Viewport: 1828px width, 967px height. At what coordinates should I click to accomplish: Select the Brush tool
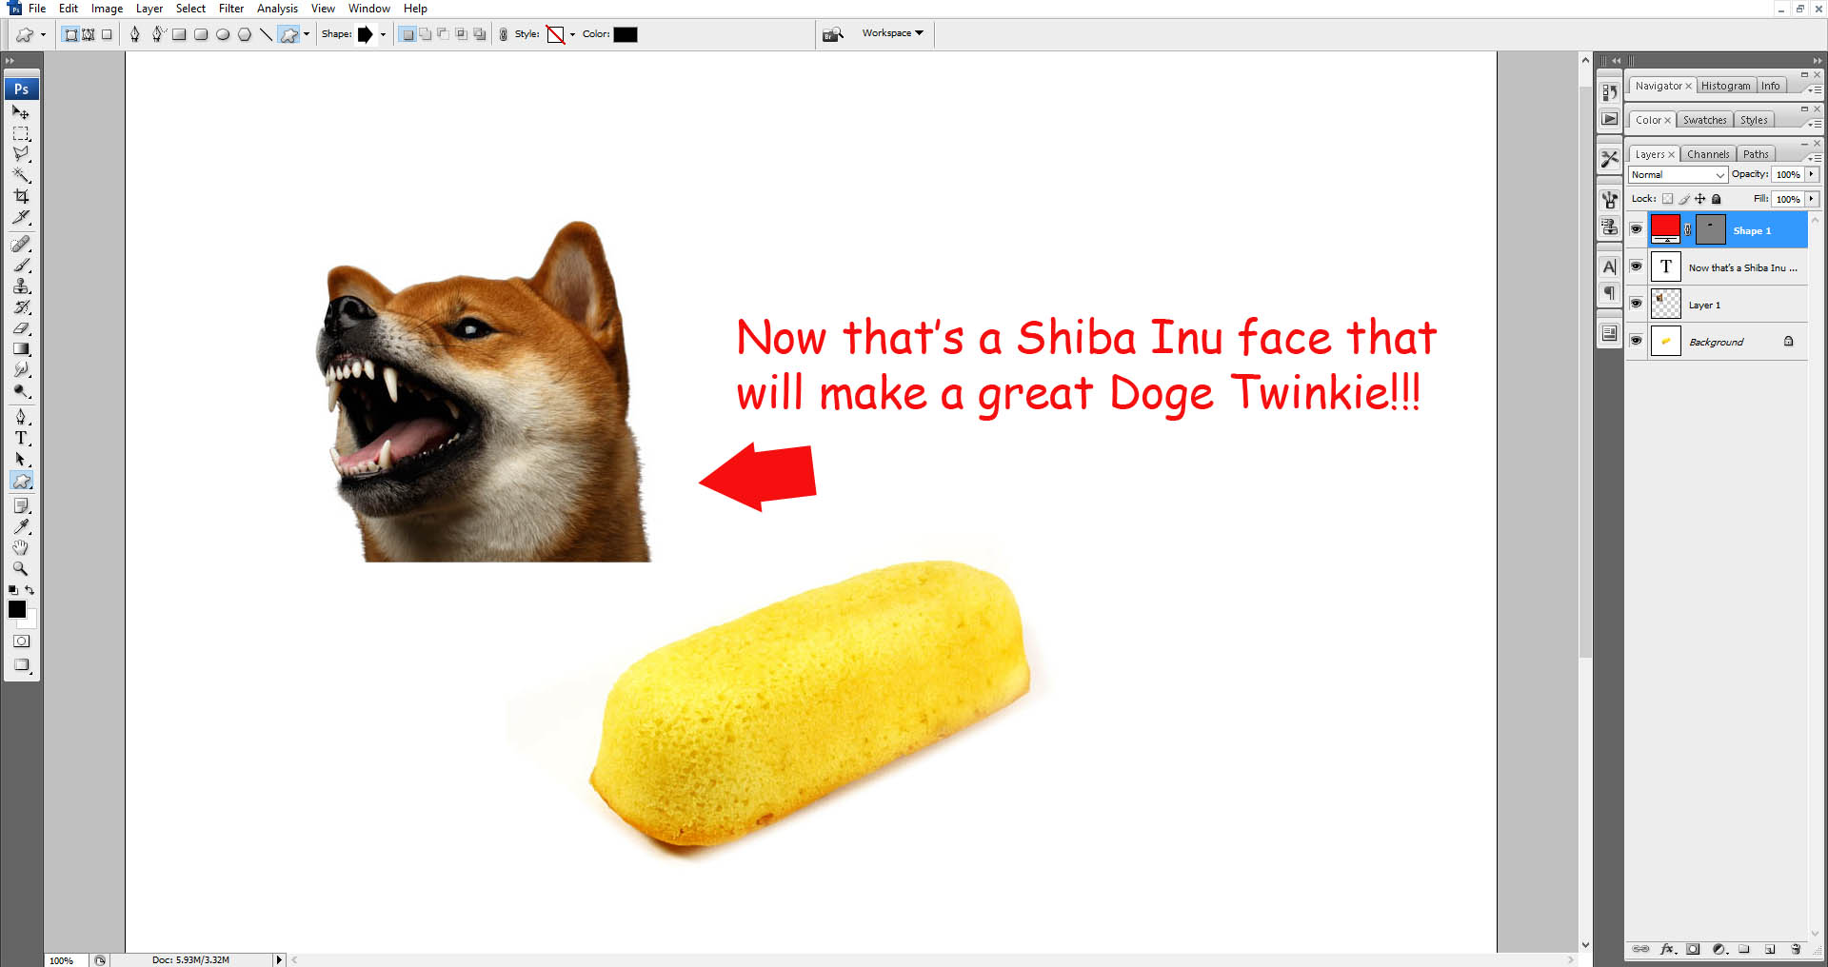pyautogui.click(x=21, y=266)
